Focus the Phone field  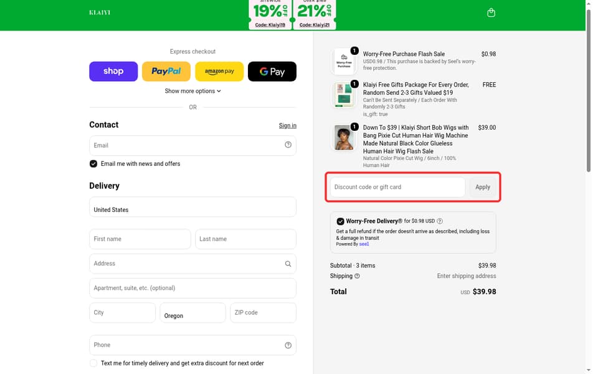[192, 345]
